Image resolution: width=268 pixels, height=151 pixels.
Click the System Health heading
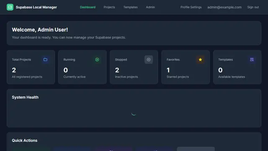[x=25, y=97]
